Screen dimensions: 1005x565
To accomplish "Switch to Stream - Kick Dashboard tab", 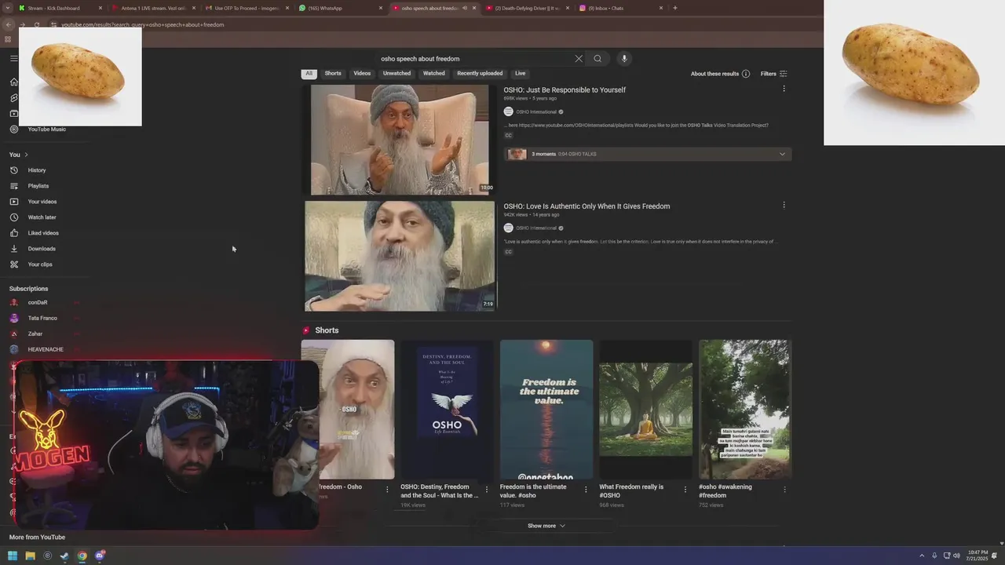I will (61, 8).
